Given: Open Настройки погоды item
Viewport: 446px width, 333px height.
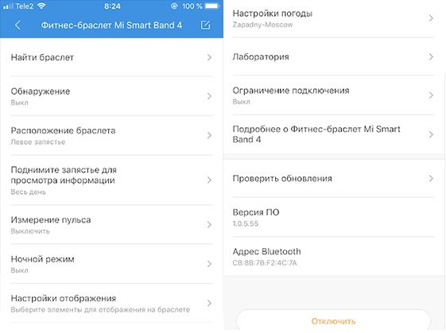Looking at the screenshot, I should pos(333,18).
